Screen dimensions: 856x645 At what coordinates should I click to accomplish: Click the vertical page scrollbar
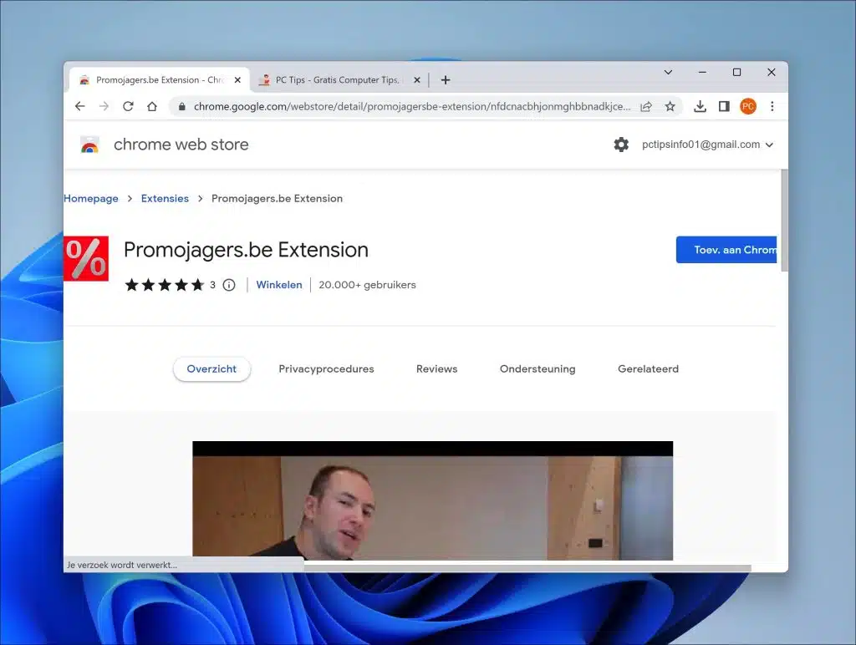[784, 221]
